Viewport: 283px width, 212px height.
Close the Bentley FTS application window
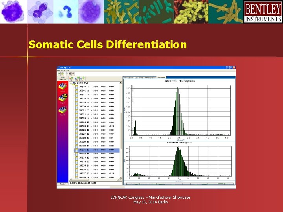click(x=234, y=68)
